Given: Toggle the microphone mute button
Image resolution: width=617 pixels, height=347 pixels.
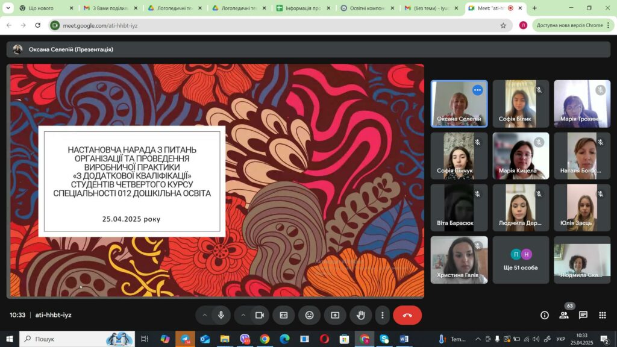Looking at the screenshot, I should [221, 315].
